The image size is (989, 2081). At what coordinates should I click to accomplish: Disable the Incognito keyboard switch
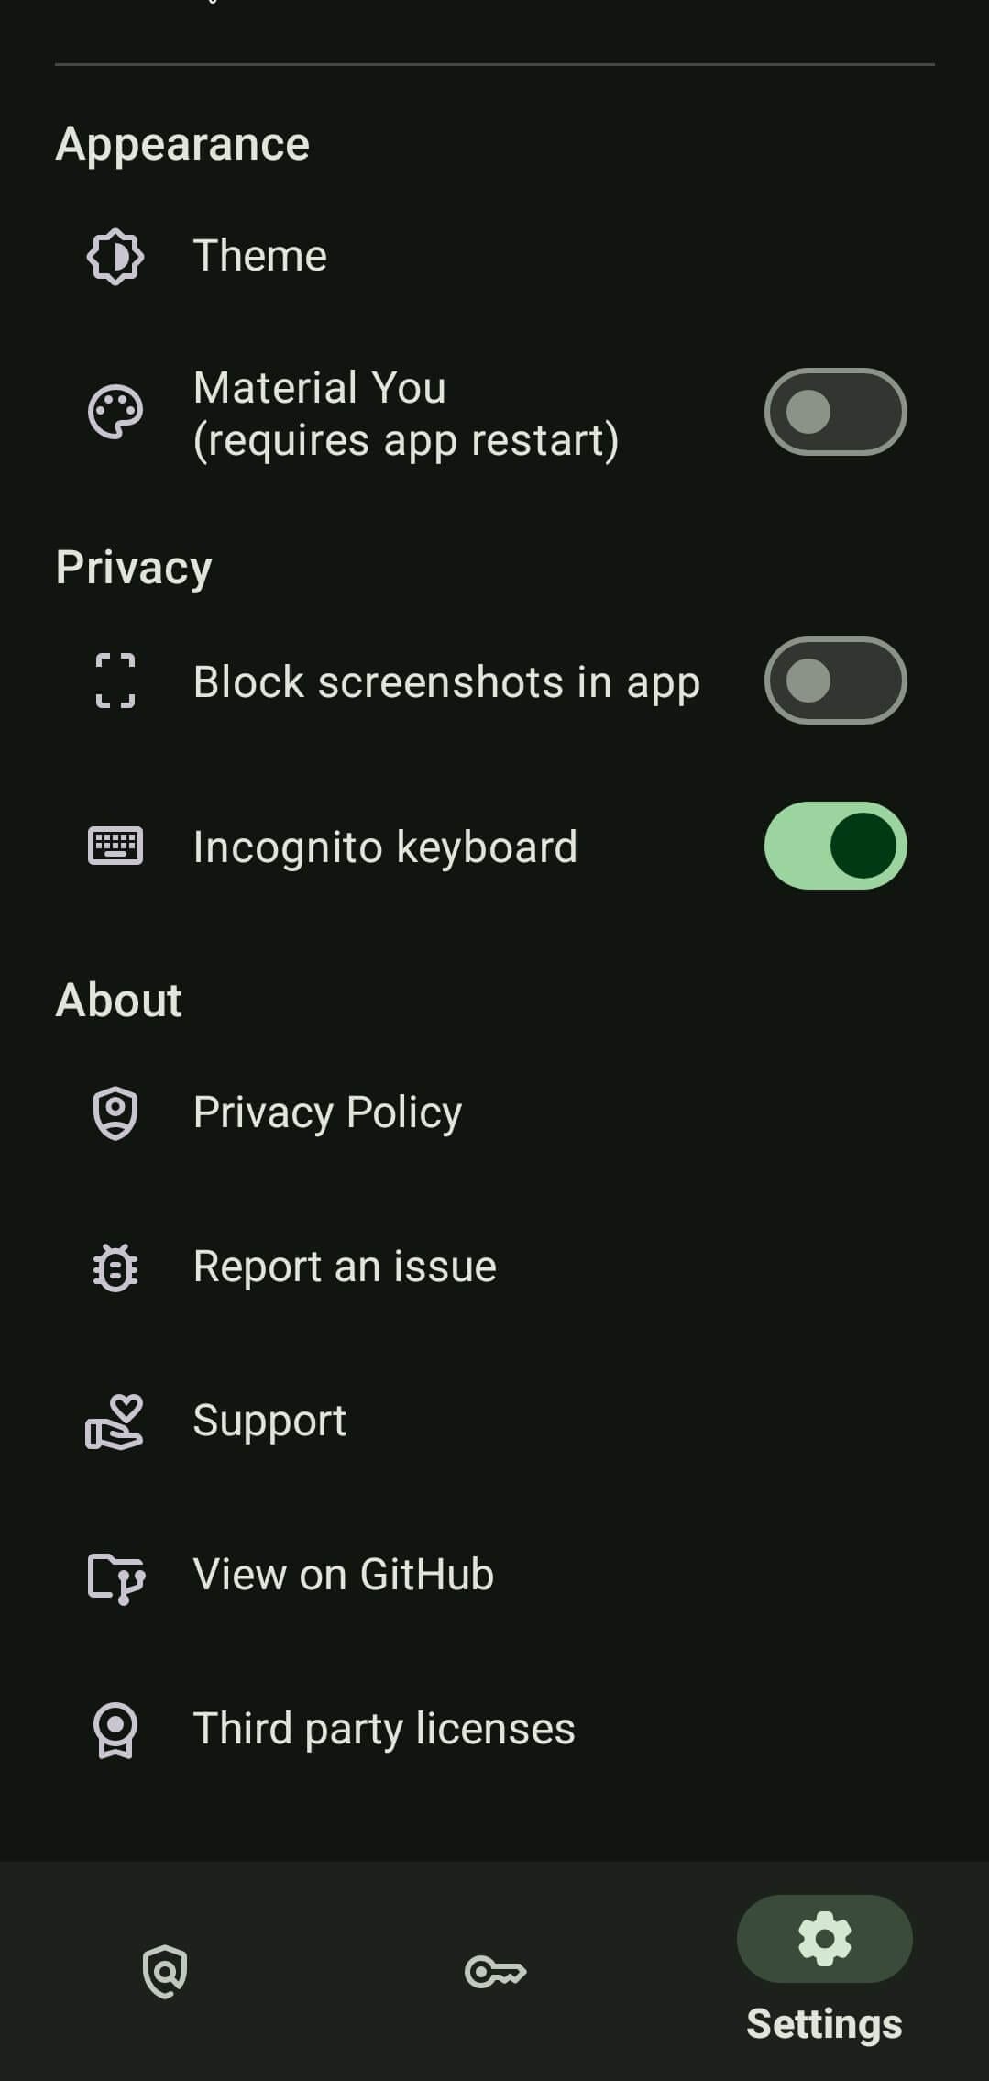[x=835, y=846]
